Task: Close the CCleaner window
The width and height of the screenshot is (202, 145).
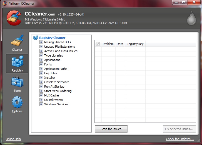Action: 194,2
